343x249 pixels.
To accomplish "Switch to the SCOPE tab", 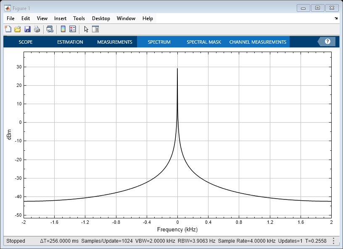I will tap(26, 42).
